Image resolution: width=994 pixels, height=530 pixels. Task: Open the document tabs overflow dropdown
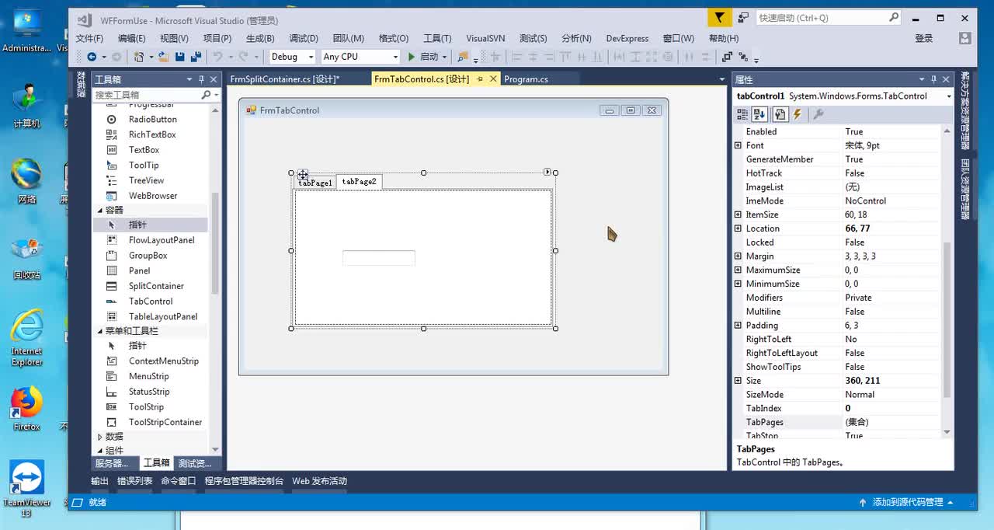pos(721,79)
